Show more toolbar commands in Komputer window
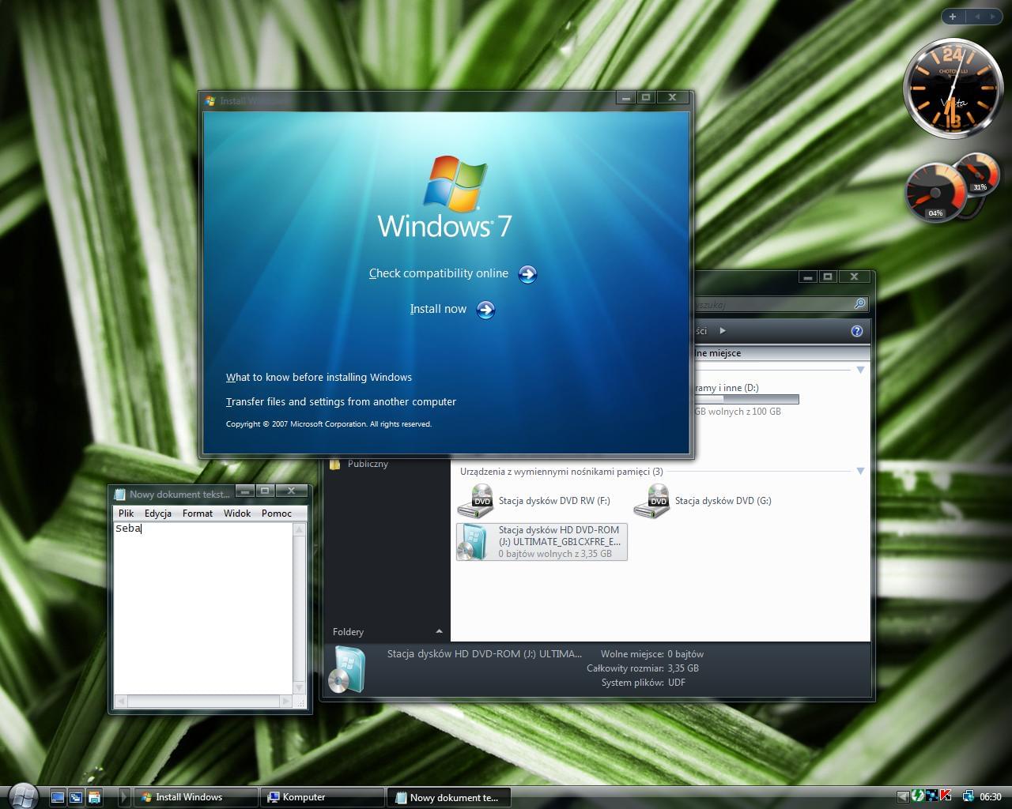Screen dimensions: 1012x809 click(x=722, y=331)
